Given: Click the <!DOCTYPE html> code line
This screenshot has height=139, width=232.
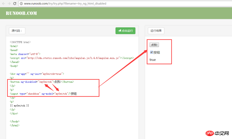Looking at the screenshot, I should click(20, 42).
